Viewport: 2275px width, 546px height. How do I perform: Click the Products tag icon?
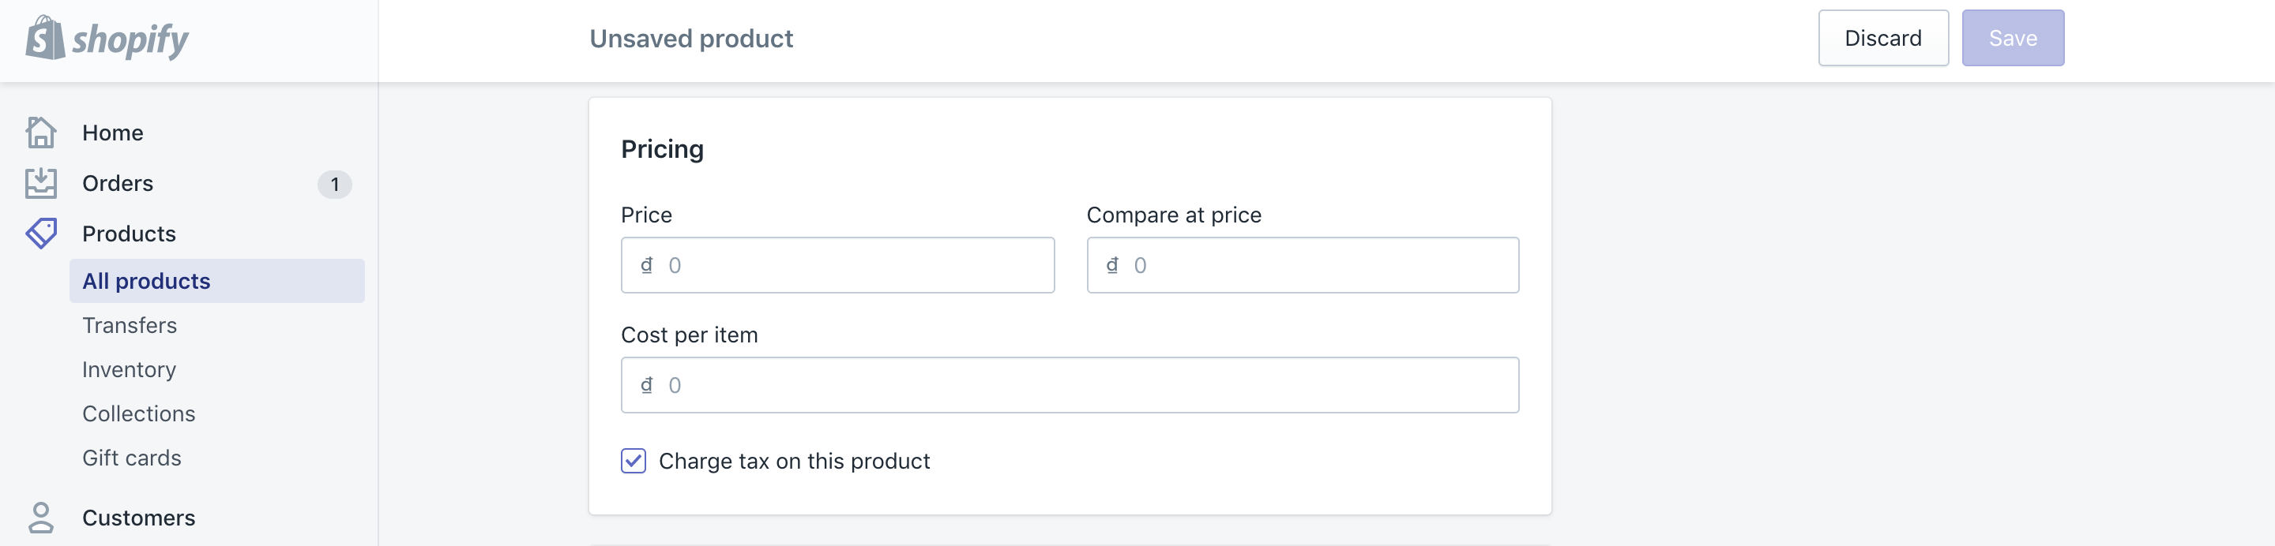40,234
